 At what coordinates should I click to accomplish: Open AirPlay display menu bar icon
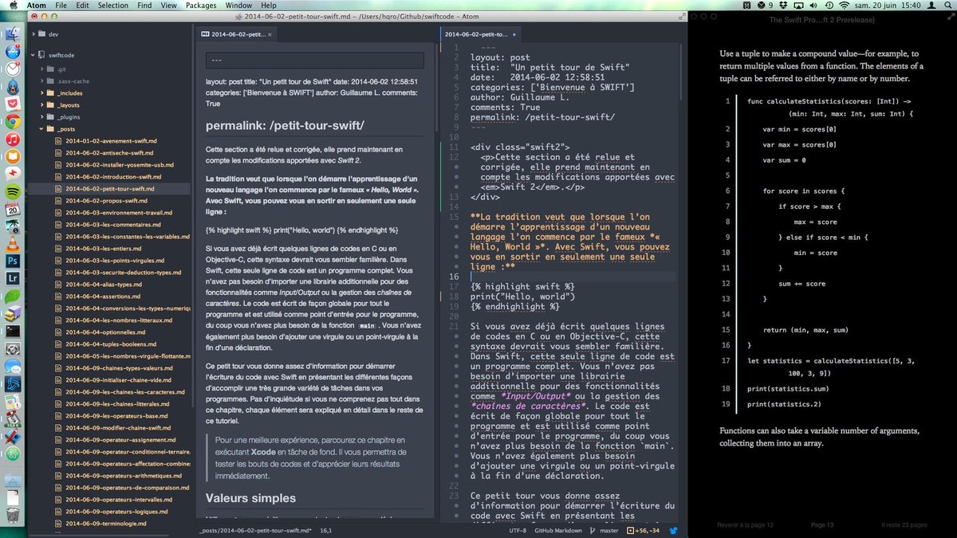[x=797, y=6]
